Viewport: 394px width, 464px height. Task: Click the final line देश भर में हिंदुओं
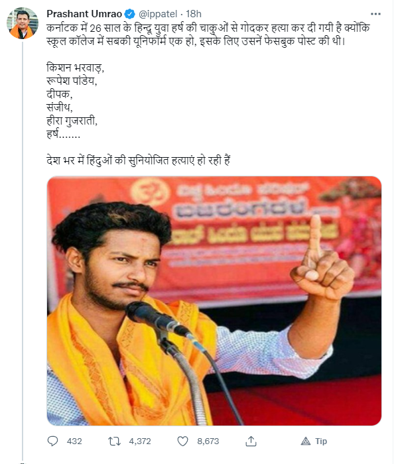138,160
